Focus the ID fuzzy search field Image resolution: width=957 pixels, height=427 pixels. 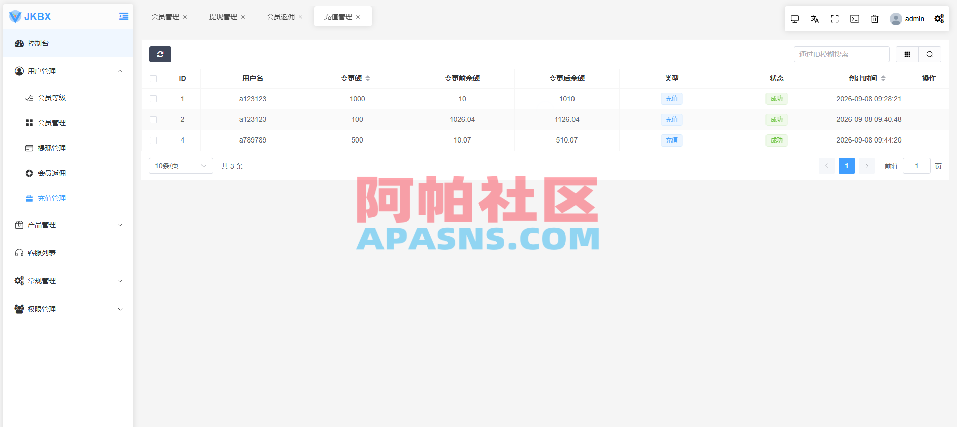click(x=842, y=54)
